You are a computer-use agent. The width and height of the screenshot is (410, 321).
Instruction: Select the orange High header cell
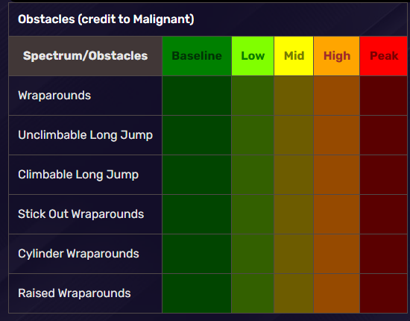coord(336,56)
